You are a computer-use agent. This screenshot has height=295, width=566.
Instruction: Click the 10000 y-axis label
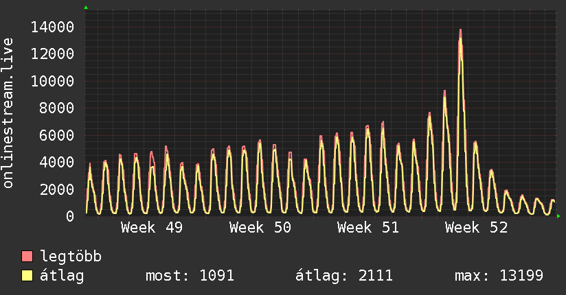tap(53, 82)
